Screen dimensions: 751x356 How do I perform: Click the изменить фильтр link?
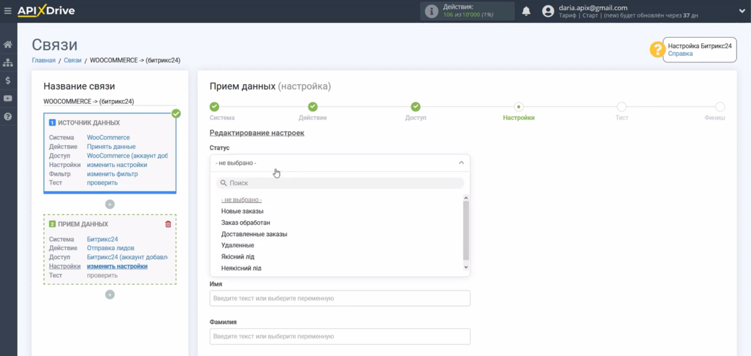(112, 174)
